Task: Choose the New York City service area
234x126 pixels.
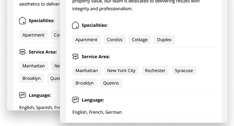Action: [121, 71]
